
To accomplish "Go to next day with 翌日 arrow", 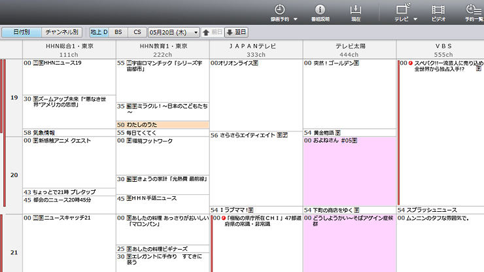I will 237,31.
